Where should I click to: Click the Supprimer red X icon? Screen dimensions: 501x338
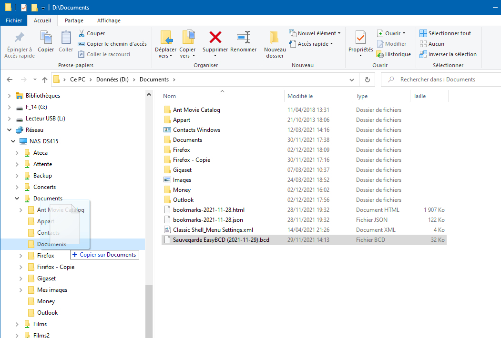click(x=215, y=38)
